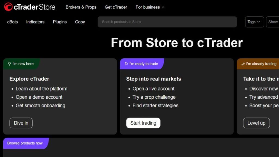Click the 'I'm ready to trade' badge
This screenshot has width=279, height=157.
click(142, 64)
